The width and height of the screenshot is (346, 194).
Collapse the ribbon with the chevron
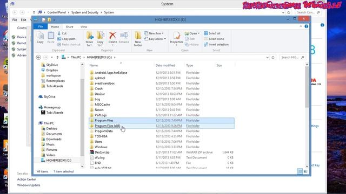coord(301,26)
